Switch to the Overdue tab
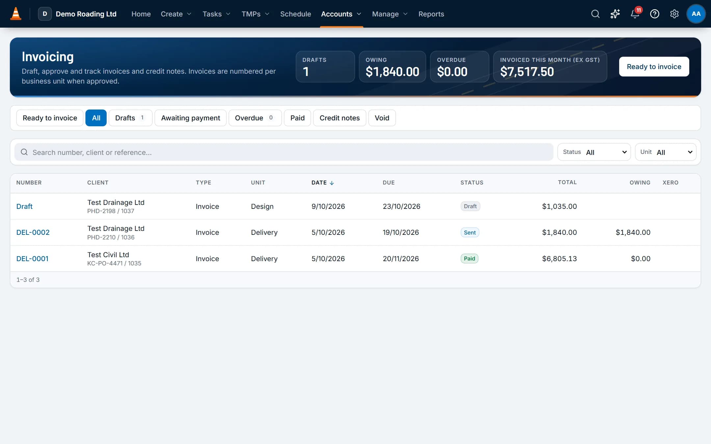 255,118
